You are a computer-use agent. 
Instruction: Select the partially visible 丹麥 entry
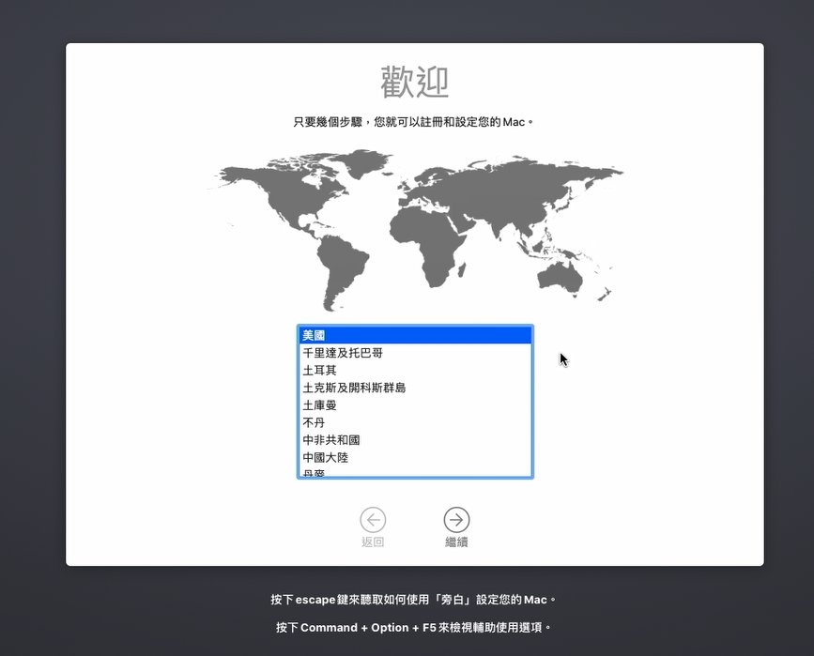tap(415, 473)
